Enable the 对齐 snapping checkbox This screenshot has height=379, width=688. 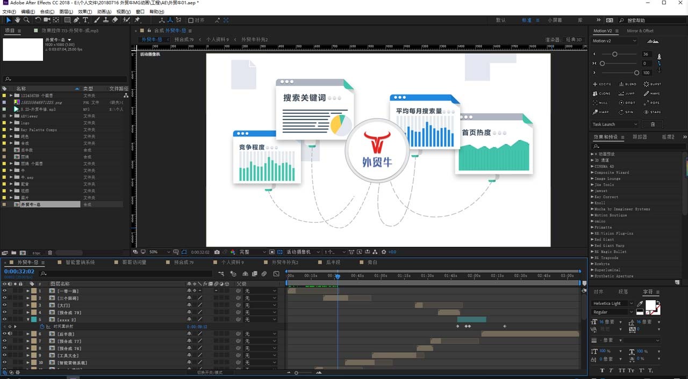pos(191,20)
